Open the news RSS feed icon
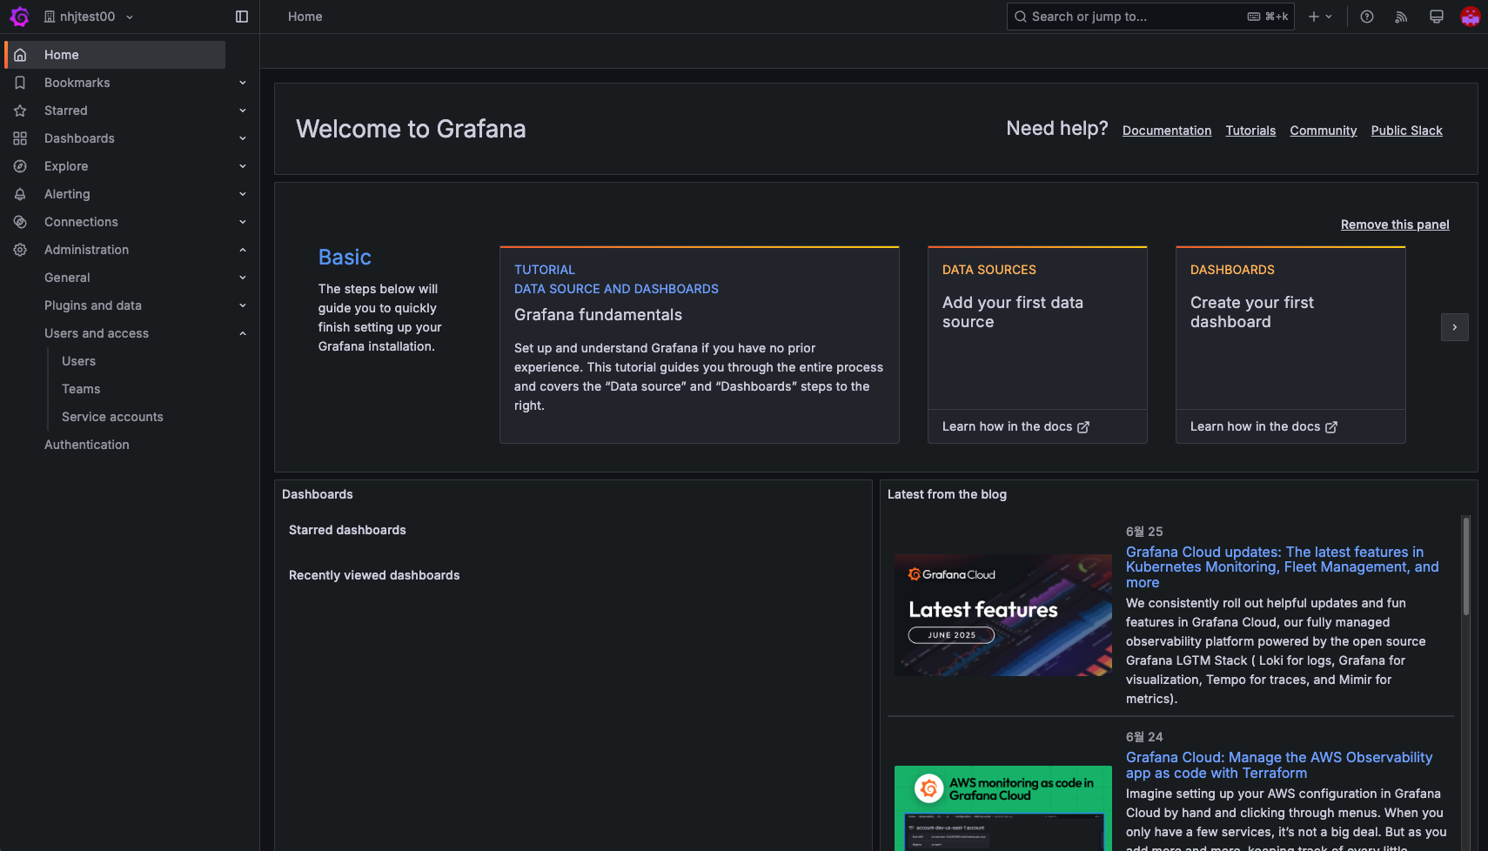1488x851 pixels. 1401,17
